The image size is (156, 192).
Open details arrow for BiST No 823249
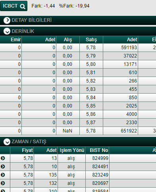pos(3,175)
